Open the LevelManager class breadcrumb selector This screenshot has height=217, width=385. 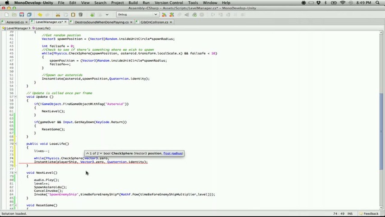(x=16, y=28)
